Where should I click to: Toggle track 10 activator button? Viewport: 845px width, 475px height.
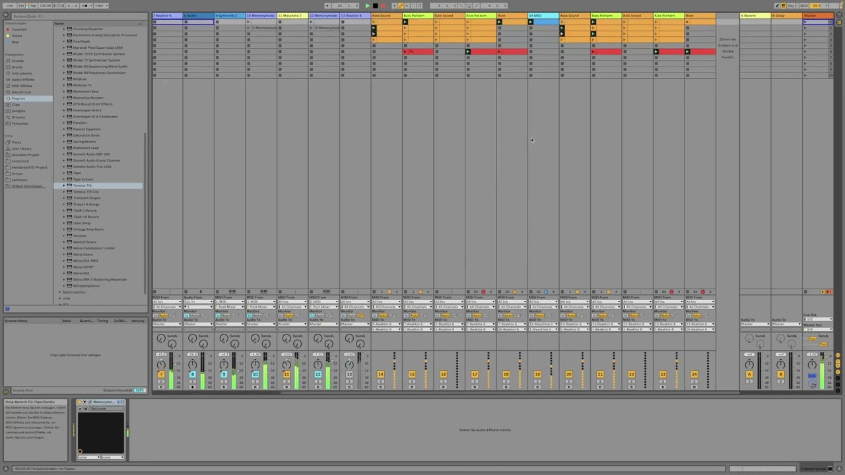(x=255, y=374)
